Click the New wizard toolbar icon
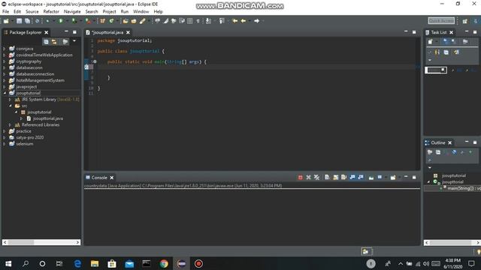Screen dimensions: 481x270 point(6,21)
